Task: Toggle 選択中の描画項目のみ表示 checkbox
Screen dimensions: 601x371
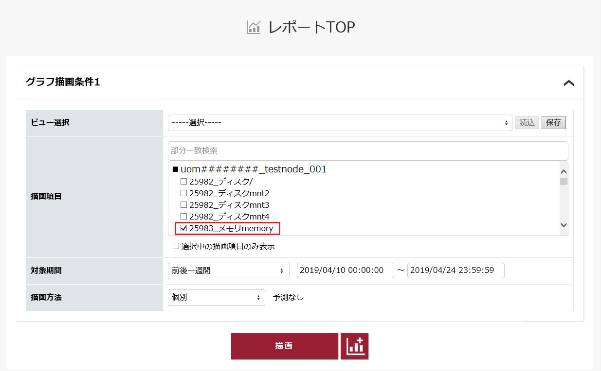Action: click(x=176, y=246)
